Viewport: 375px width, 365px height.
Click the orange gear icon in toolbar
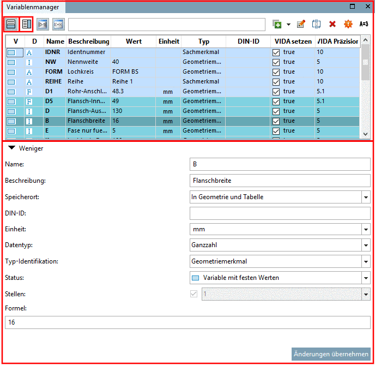pos(348,24)
